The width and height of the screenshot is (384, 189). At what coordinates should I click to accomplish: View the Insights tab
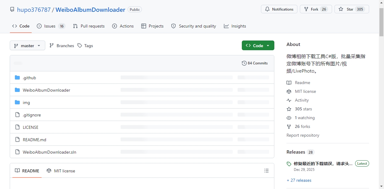click(235, 26)
